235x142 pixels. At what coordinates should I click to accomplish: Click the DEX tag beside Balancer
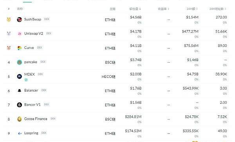pyautogui.click(x=44, y=90)
